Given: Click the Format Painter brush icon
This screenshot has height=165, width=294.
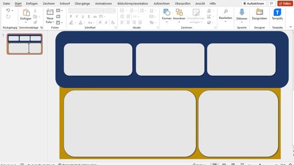Looking at the screenshot, I should click(35, 22).
